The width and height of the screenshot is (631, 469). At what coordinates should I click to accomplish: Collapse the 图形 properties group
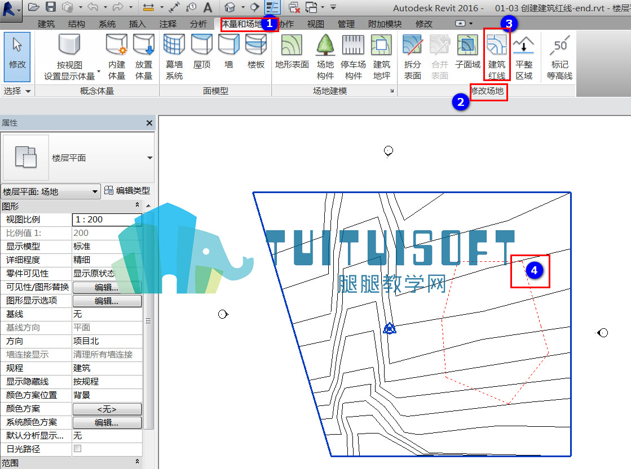(137, 205)
